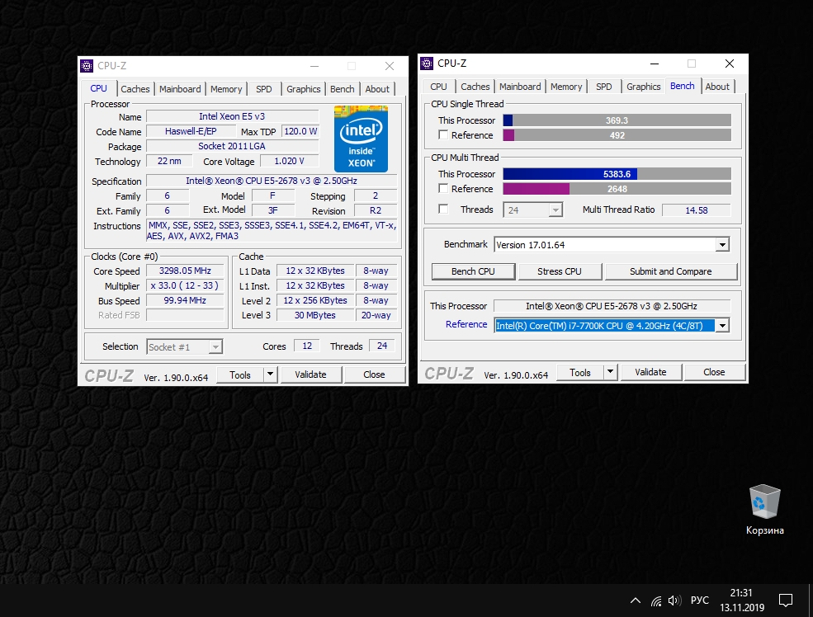The height and width of the screenshot is (617, 813).
Task: Minimize the left CPU-Z window
Action: (314, 66)
